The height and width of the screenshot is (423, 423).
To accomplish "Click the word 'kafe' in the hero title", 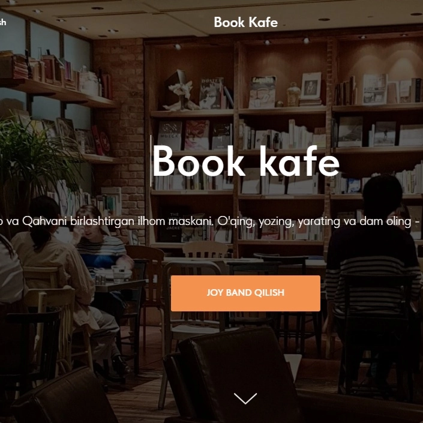I will coord(299,161).
